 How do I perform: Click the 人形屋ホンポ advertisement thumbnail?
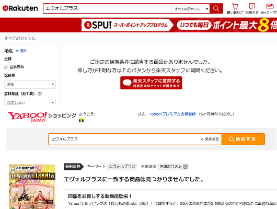tap(32, 187)
